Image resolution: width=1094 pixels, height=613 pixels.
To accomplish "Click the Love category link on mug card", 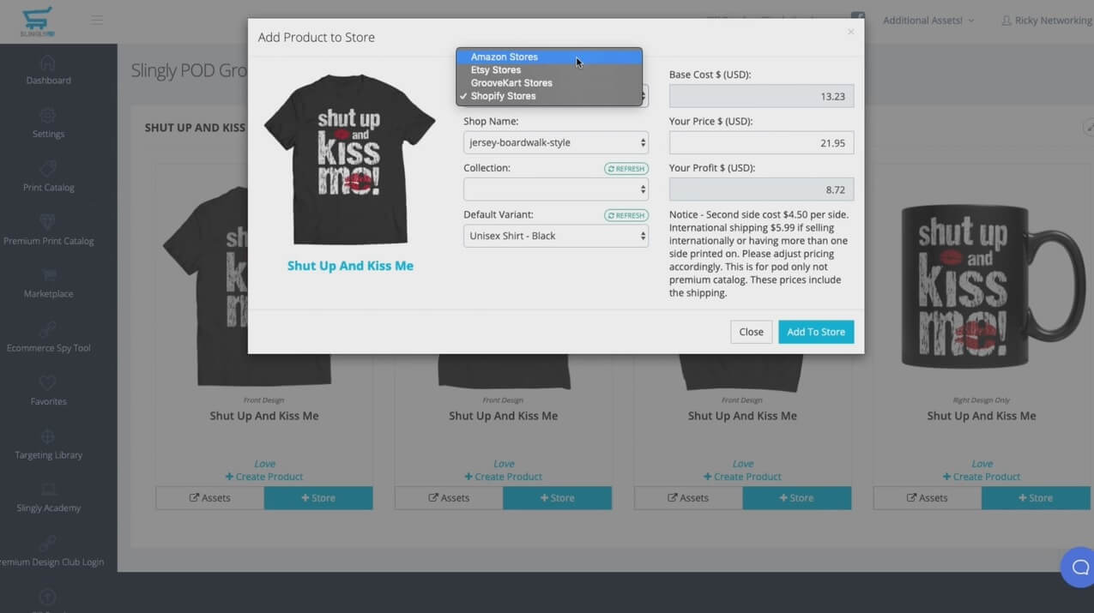I will (x=982, y=464).
